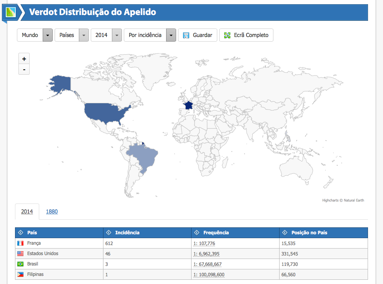Click rank value 15,535
The width and height of the screenshot is (383, 284).
(288, 244)
